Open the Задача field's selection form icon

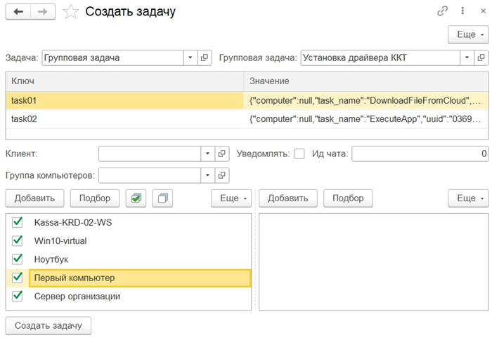(x=205, y=57)
